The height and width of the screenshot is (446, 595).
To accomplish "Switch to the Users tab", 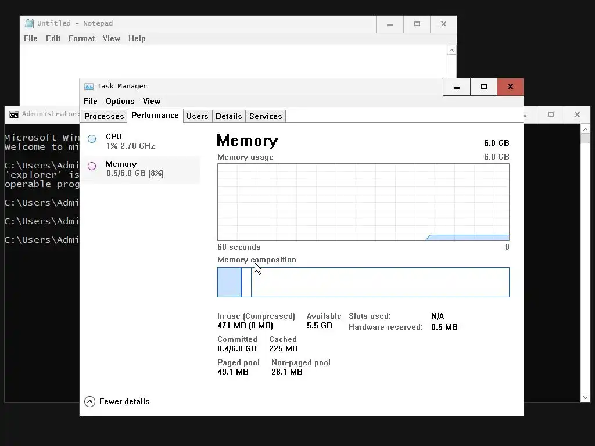I will pos(197,116).
